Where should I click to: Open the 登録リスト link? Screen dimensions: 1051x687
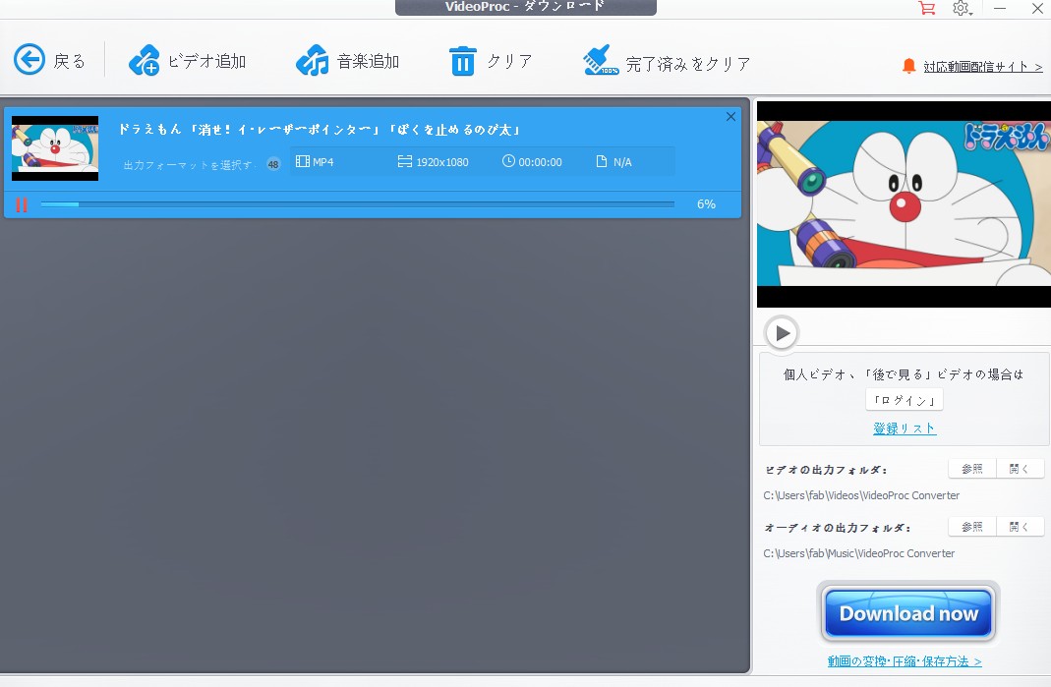tap(905, 429)
